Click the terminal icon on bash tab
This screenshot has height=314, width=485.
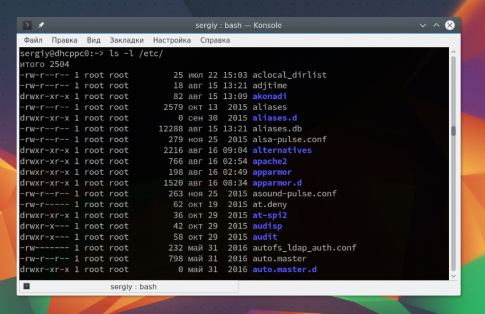click(27, 286)
